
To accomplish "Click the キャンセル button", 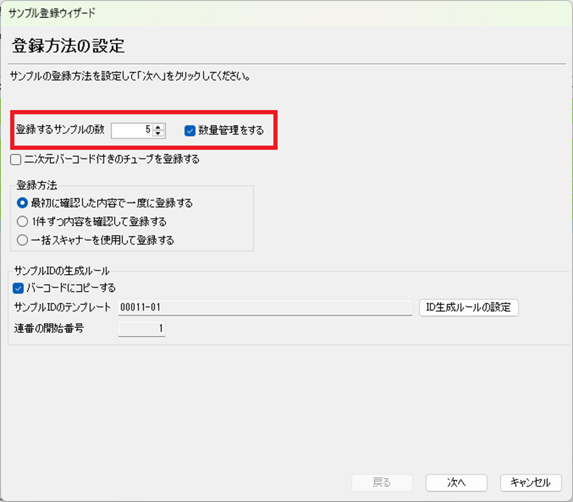I will pyautogui.click(x=531, y=483).
